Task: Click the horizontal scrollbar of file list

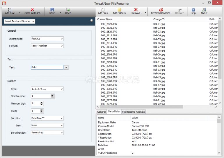Action: pos(141,107)
